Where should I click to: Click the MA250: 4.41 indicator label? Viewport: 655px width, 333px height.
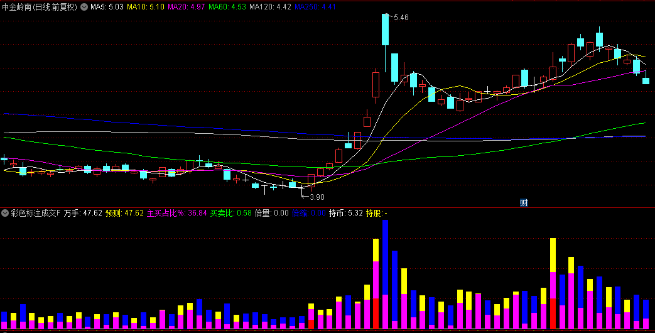[315, 7]
